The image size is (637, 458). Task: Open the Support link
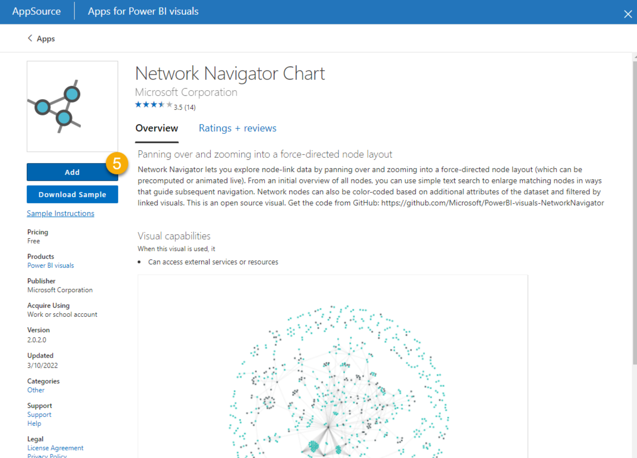pos(39,415)
